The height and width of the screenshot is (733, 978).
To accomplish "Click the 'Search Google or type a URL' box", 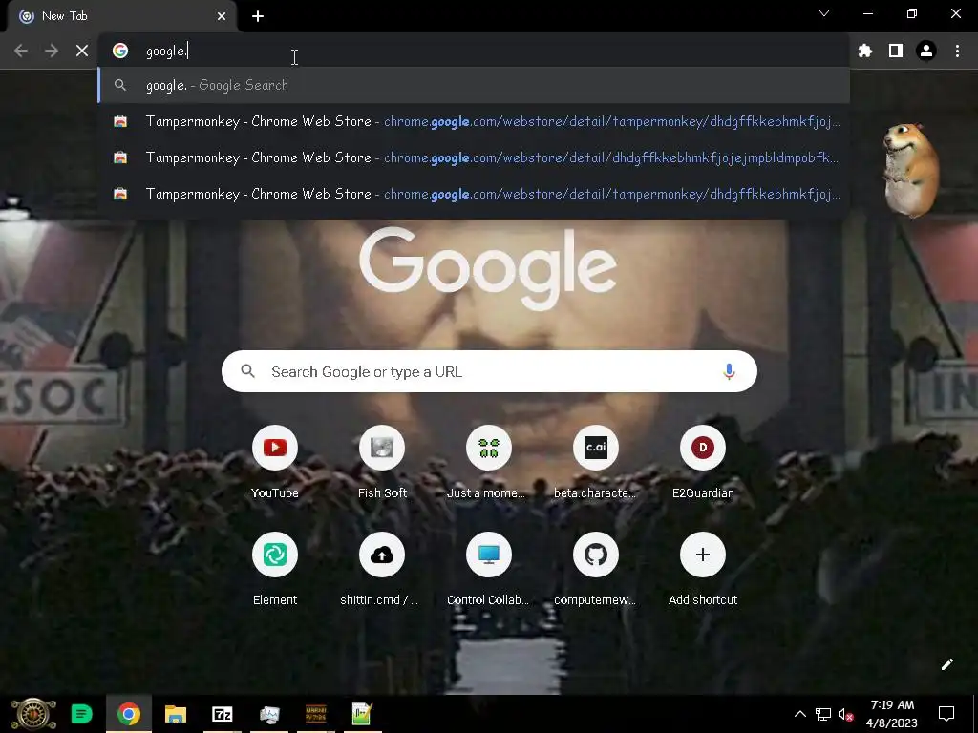I will pos(489,371).
